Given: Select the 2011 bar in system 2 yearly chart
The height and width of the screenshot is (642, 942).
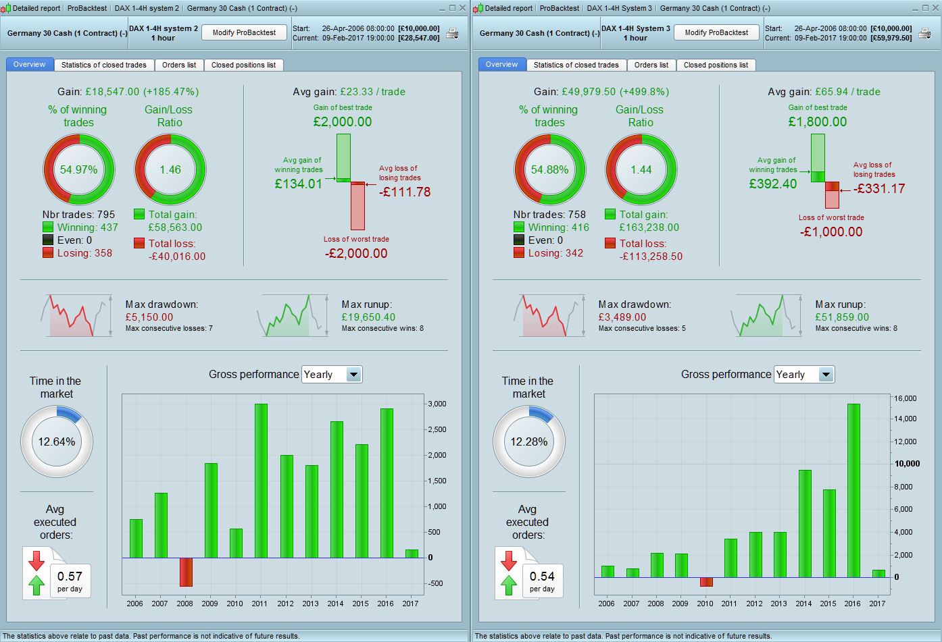Looking at the screenshot, I should tap(261, 481).
